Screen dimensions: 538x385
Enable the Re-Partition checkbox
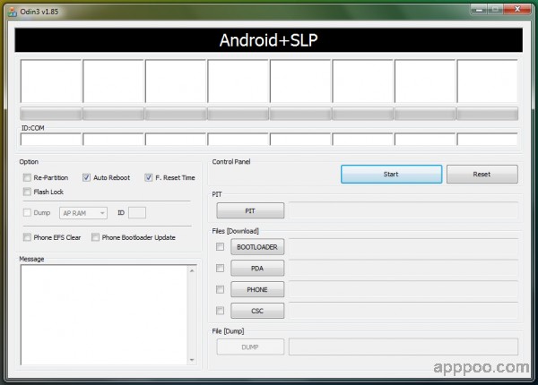[x=27, y=177]
